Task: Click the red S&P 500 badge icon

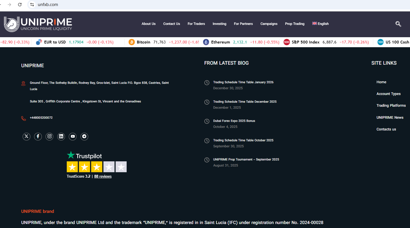Action: pos(287,42)
